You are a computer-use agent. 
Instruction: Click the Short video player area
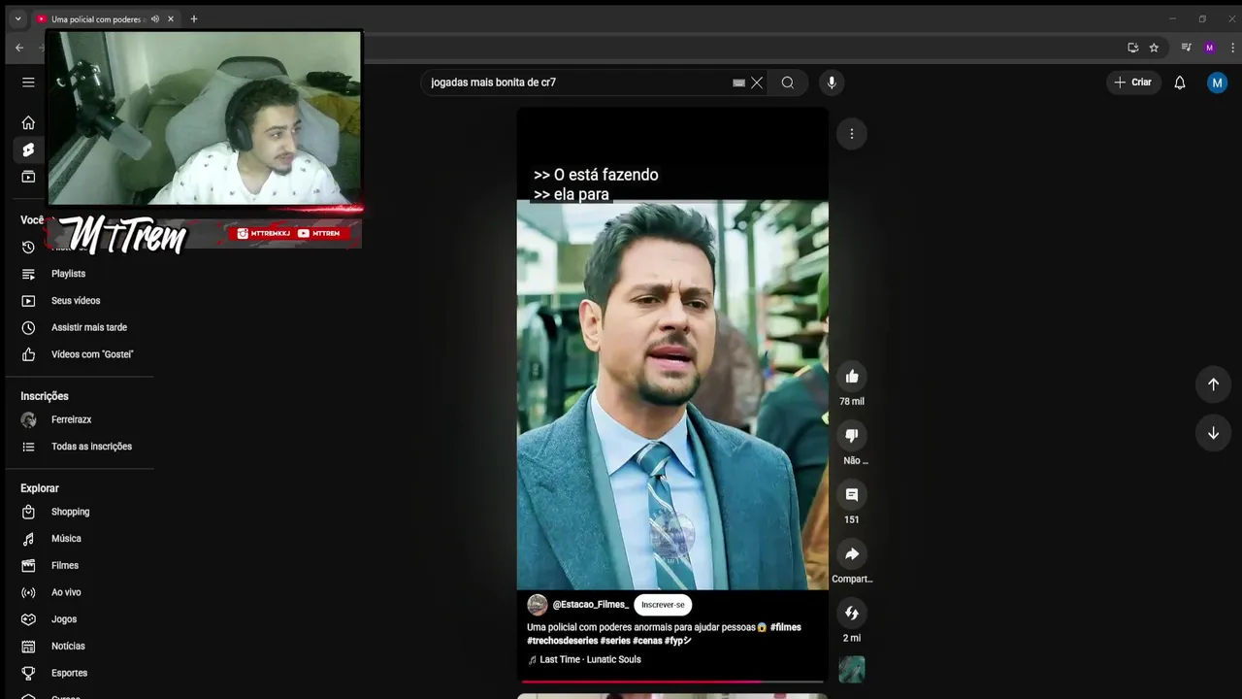pos(672,395)
